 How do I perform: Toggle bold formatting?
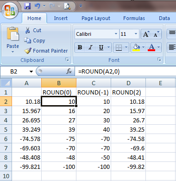pos(80,47)
